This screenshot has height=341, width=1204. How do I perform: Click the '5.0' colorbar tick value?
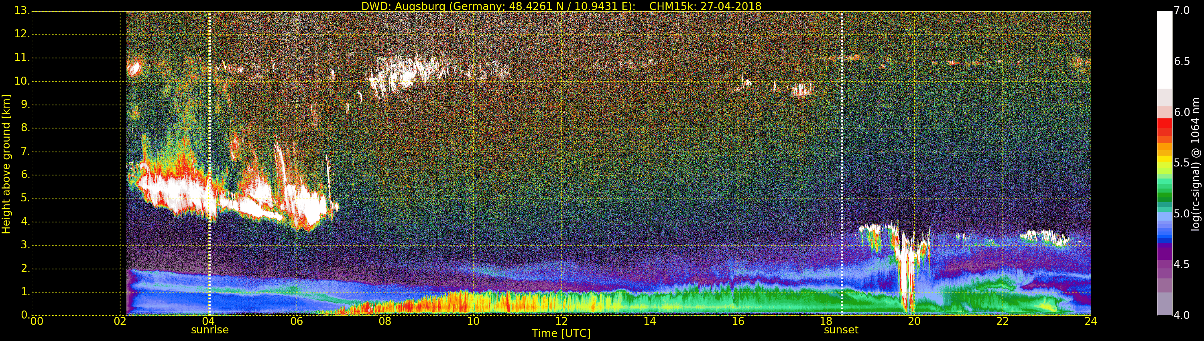pos(1182,213)
